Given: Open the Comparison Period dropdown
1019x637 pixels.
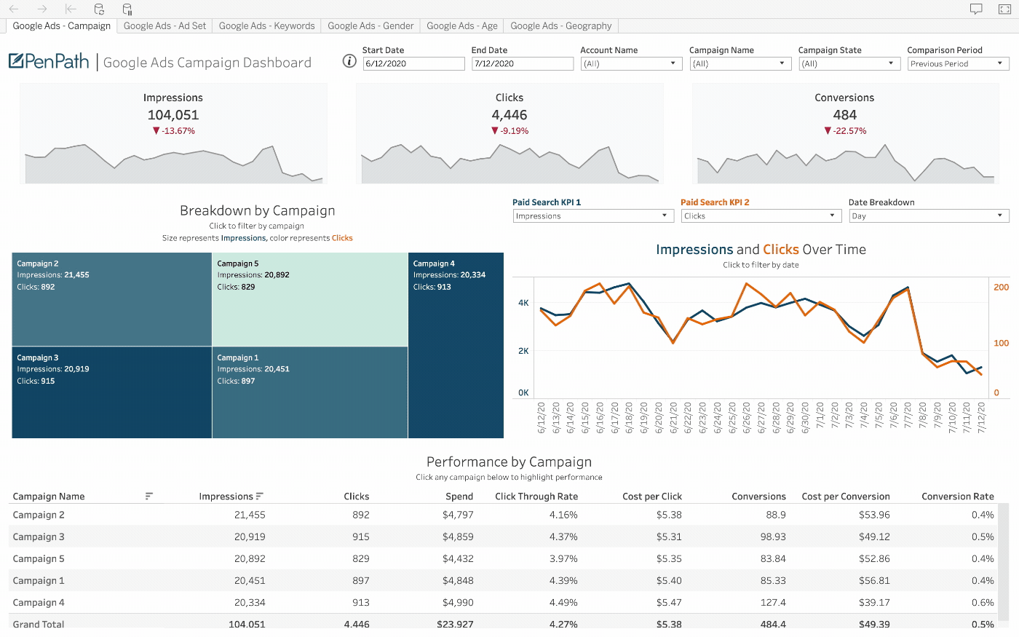Looking at the screenshot, I should pyautogui.click(x=957, y=64).
